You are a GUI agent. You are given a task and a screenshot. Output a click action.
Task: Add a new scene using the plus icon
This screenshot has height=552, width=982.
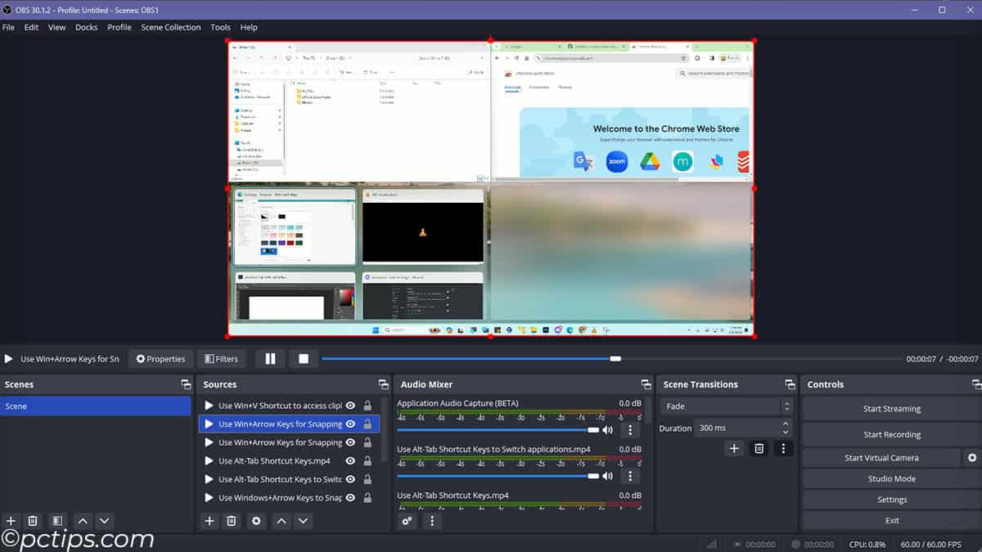tap(11, 521)
